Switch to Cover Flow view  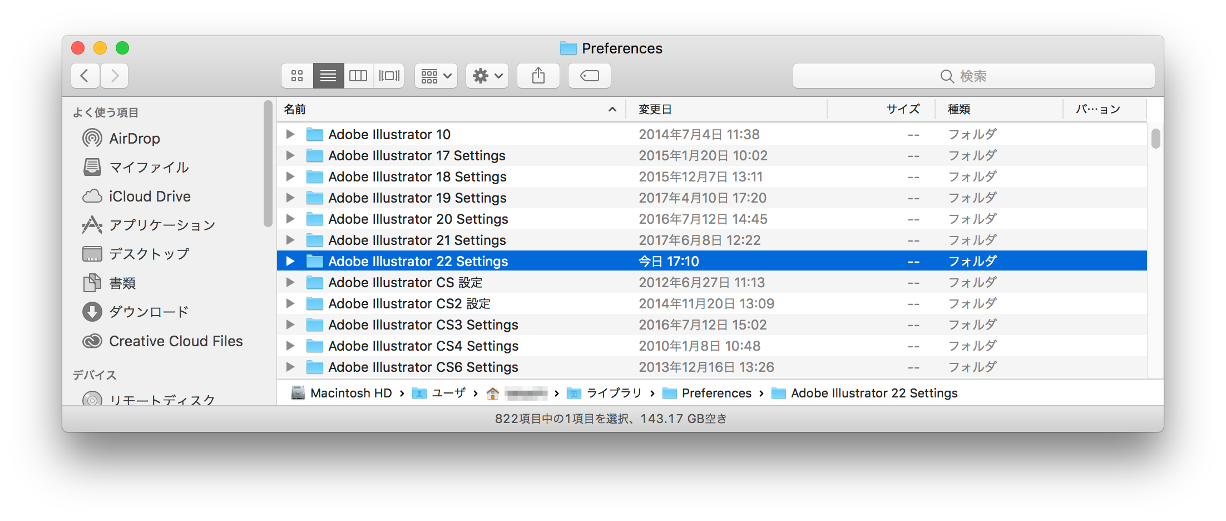389,76
